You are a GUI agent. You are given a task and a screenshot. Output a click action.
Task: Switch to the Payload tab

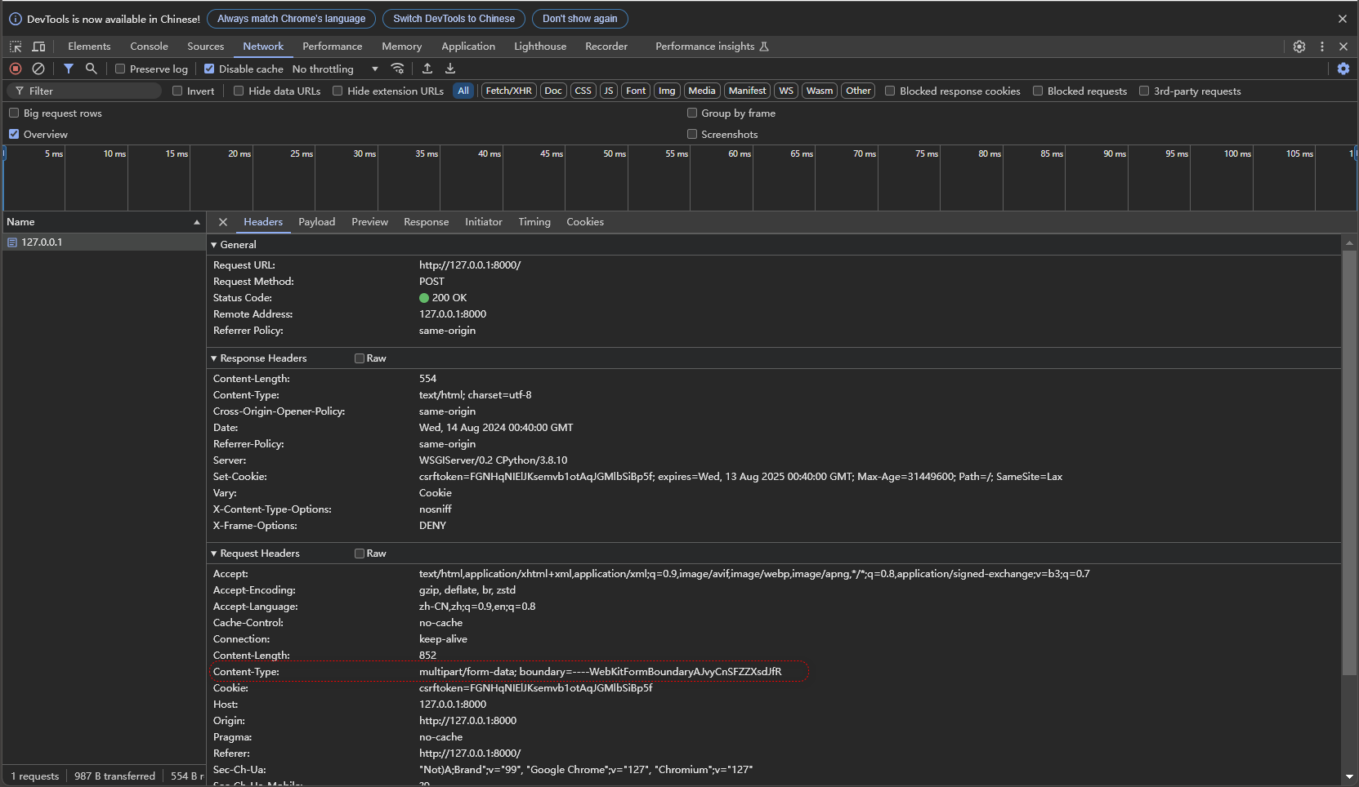[317, 222]
